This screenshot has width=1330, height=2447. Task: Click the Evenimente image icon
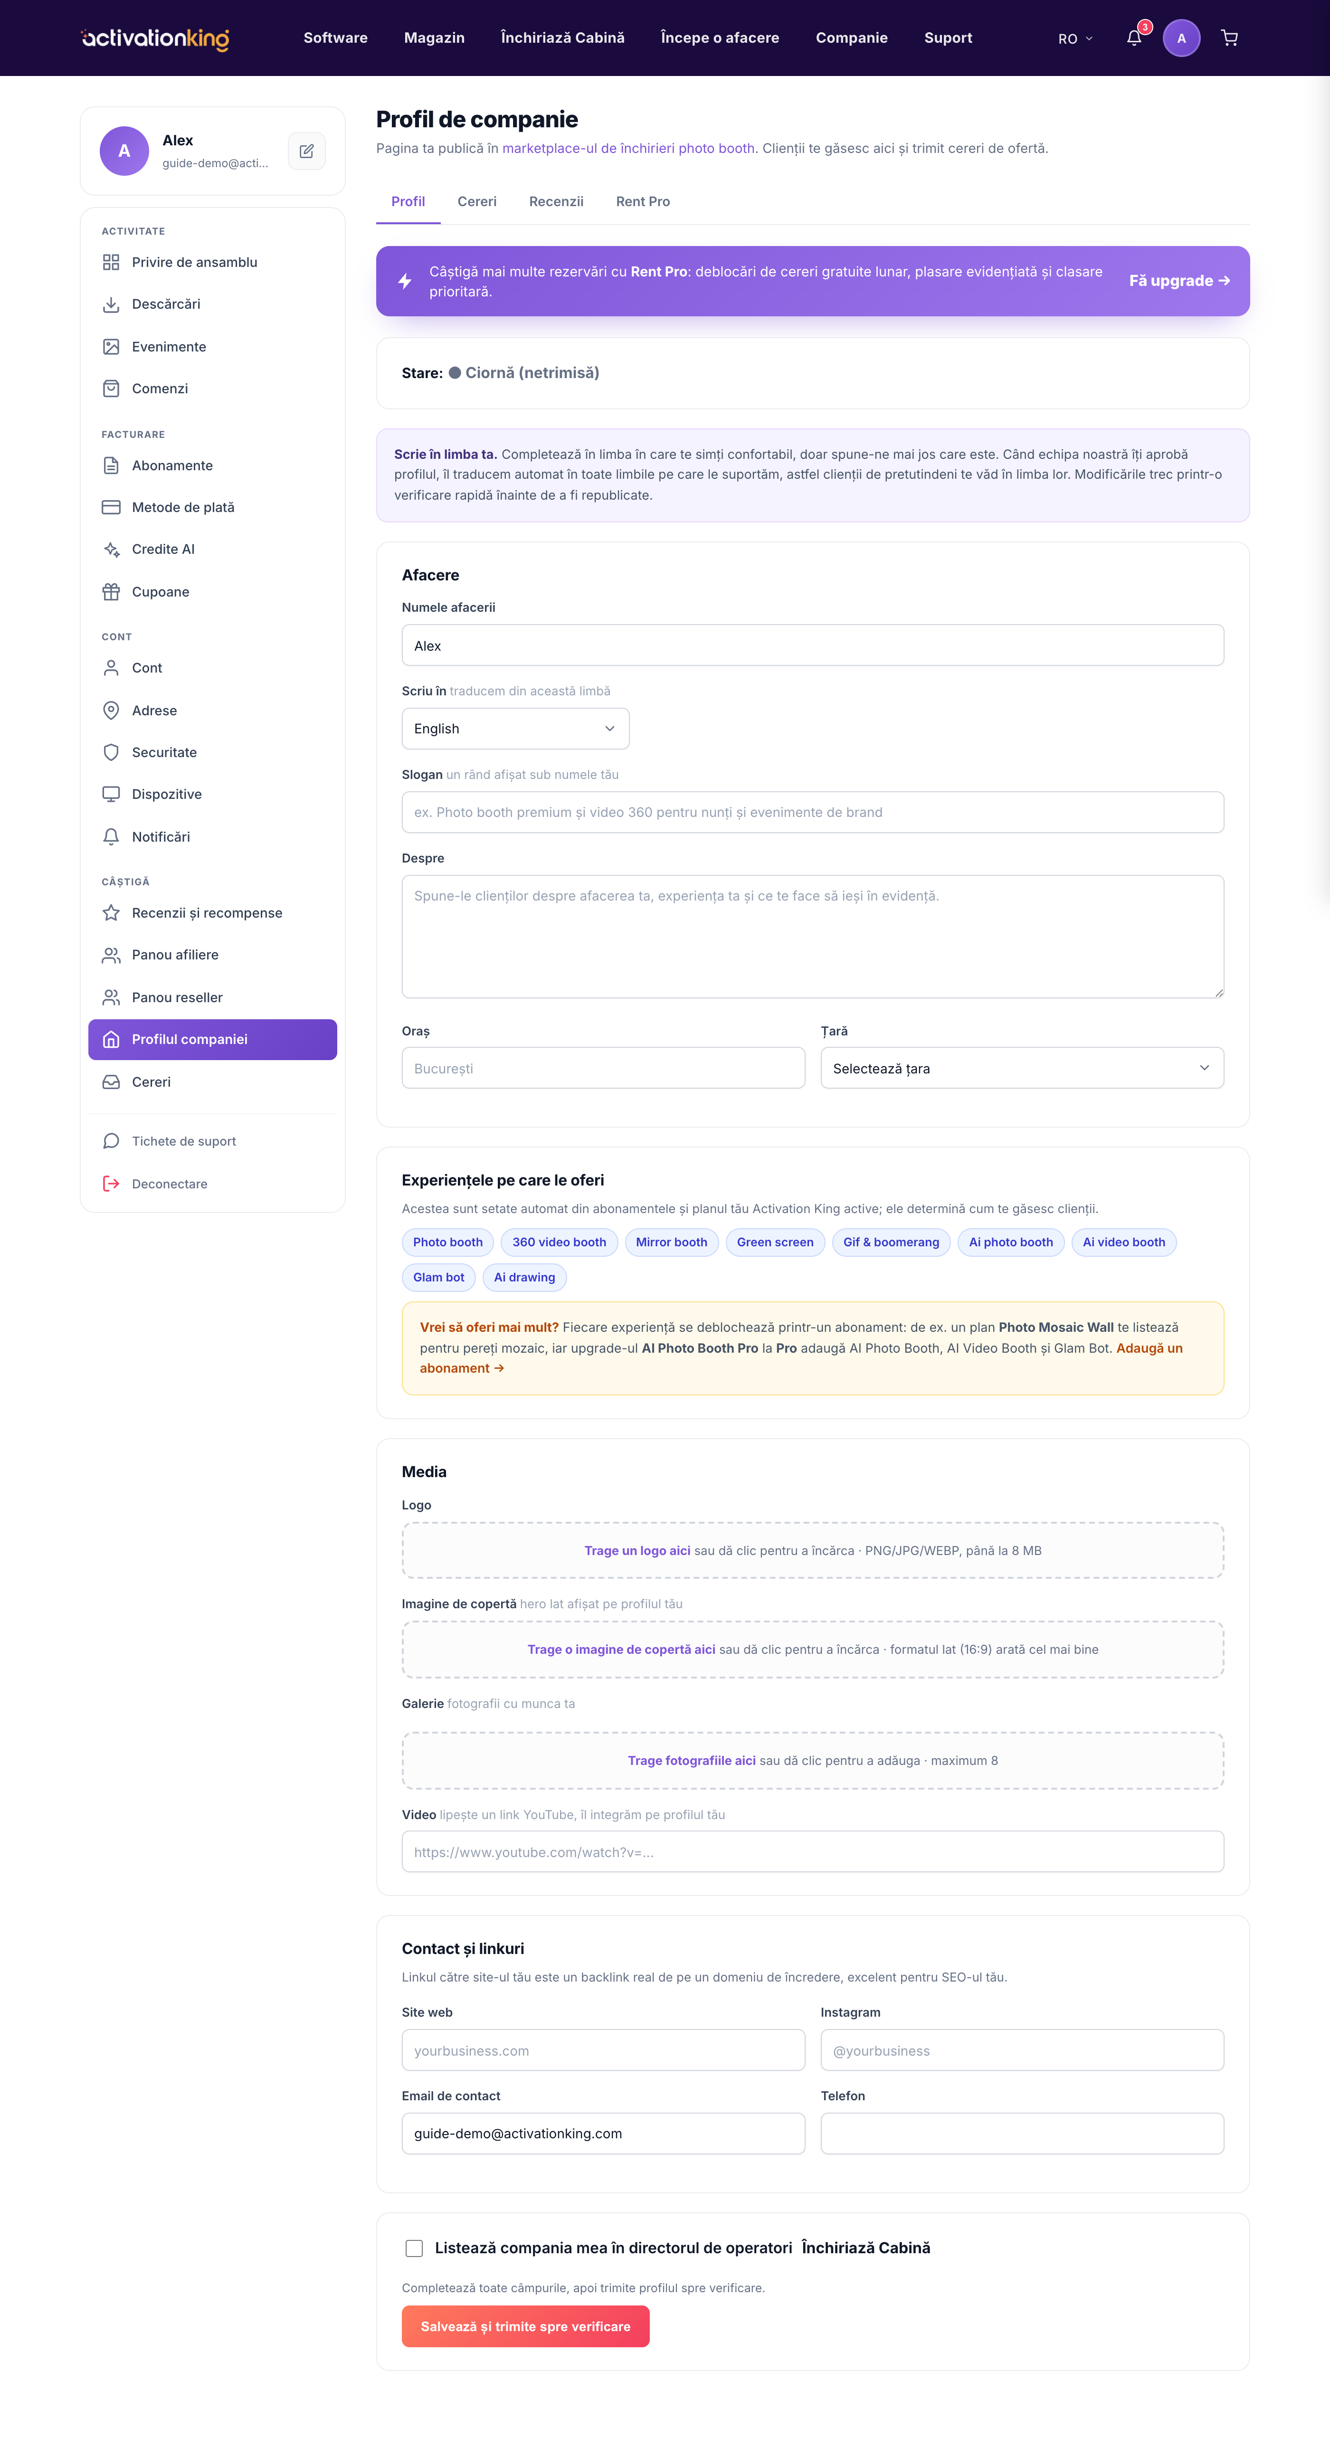[x=111, y=347]
